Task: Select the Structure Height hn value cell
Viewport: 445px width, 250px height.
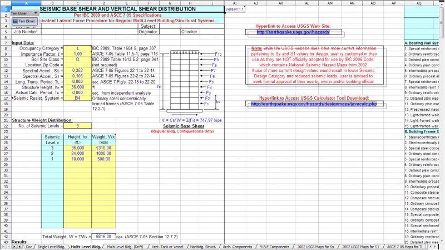Action: pyautogui.click(x=77, y=87)
